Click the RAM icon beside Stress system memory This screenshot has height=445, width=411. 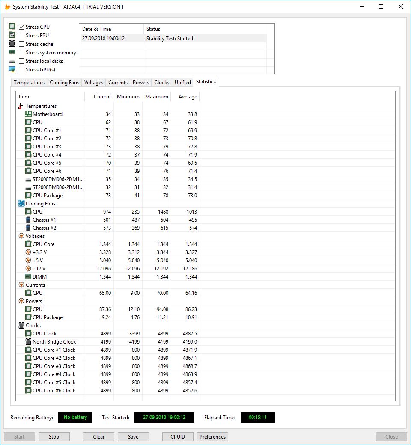pos(12,52)
